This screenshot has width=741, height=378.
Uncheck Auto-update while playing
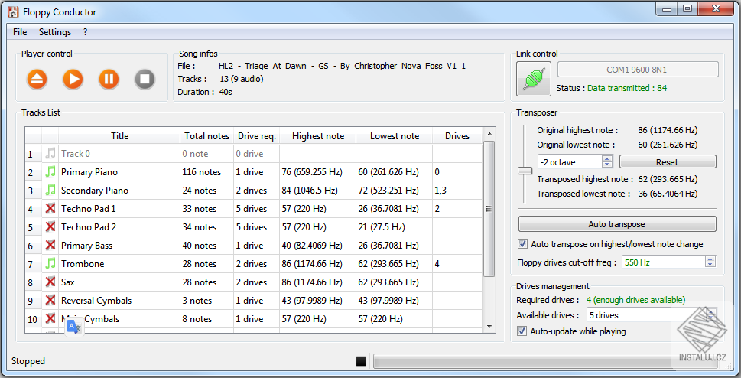(x=522, y=331)
